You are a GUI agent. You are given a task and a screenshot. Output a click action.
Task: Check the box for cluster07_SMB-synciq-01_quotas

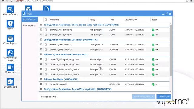[46, 69]
